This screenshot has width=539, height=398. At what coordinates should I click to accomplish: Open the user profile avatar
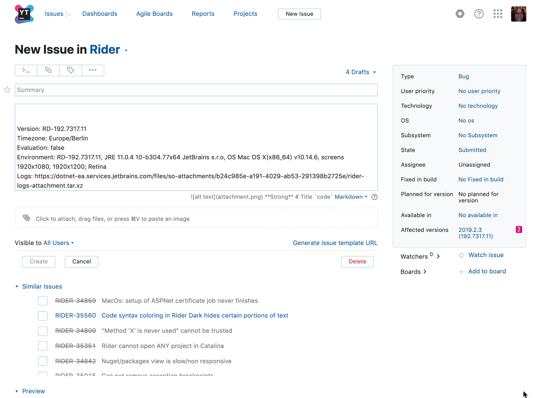pyautogui.click(x=518, y=14)
